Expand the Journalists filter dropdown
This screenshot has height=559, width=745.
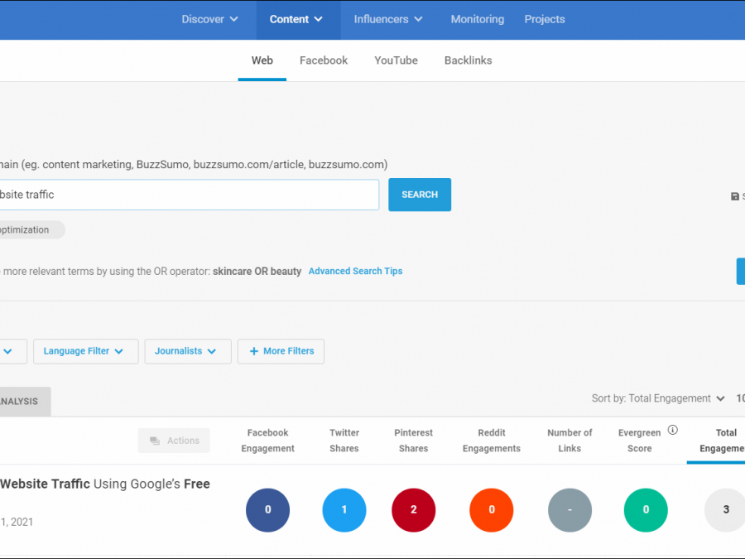(x=187, y=351)
